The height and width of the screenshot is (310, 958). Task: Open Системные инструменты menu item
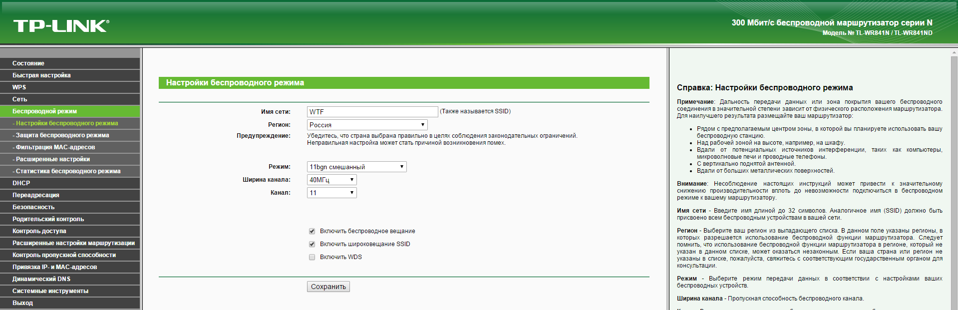coord(70,291)
